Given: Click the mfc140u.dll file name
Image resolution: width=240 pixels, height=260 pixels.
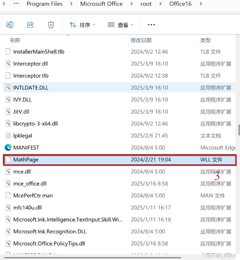Looking at the screenshot, I should click(x=27, y=207).
